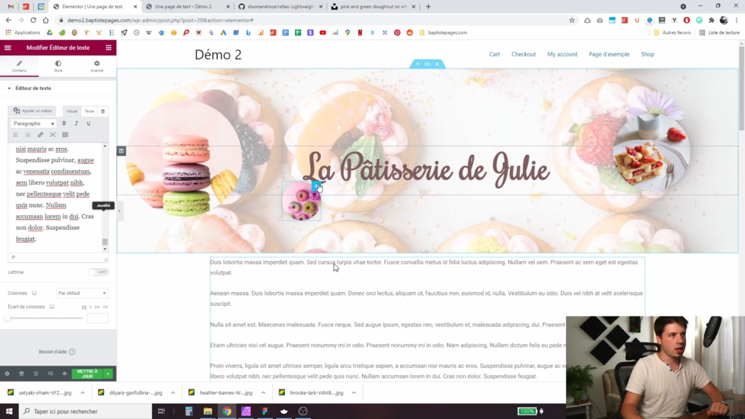The width and height of the screenshot is (745, 419).
Task: Switch editor to Texte mode
Action: point(89,111)
